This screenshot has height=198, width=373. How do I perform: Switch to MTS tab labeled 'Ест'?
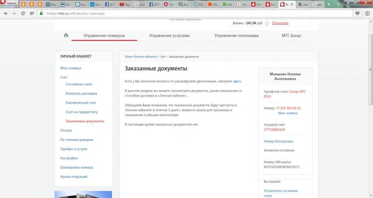271,4
